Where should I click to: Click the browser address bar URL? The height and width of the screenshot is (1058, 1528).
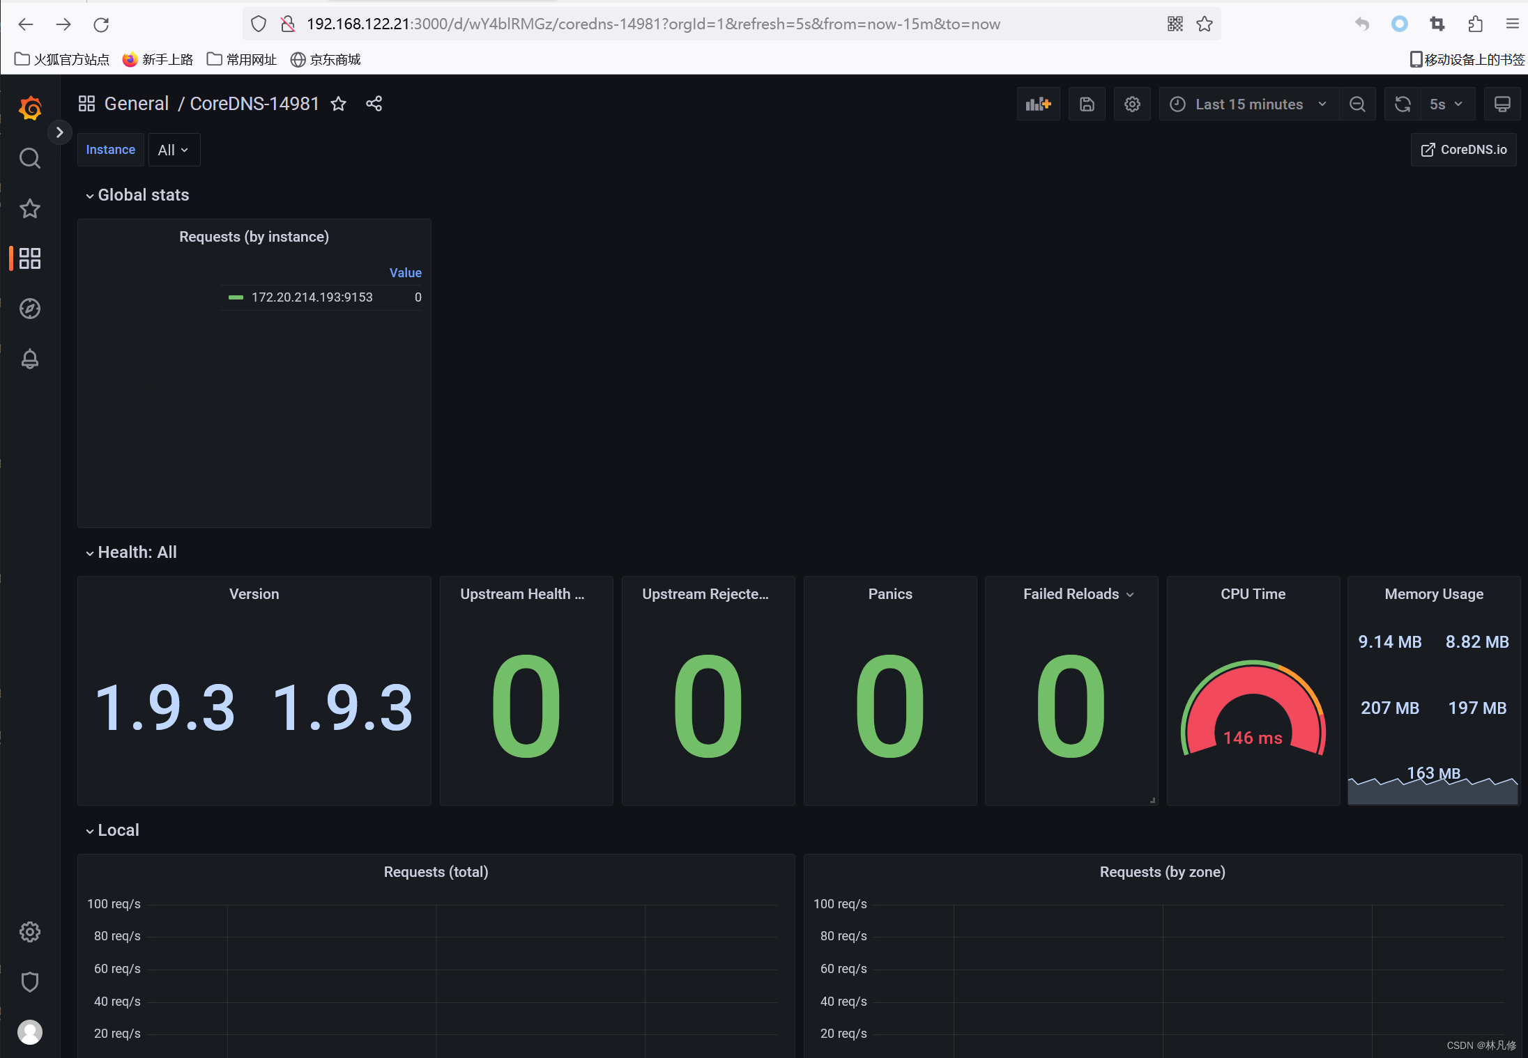pos(653,24)
